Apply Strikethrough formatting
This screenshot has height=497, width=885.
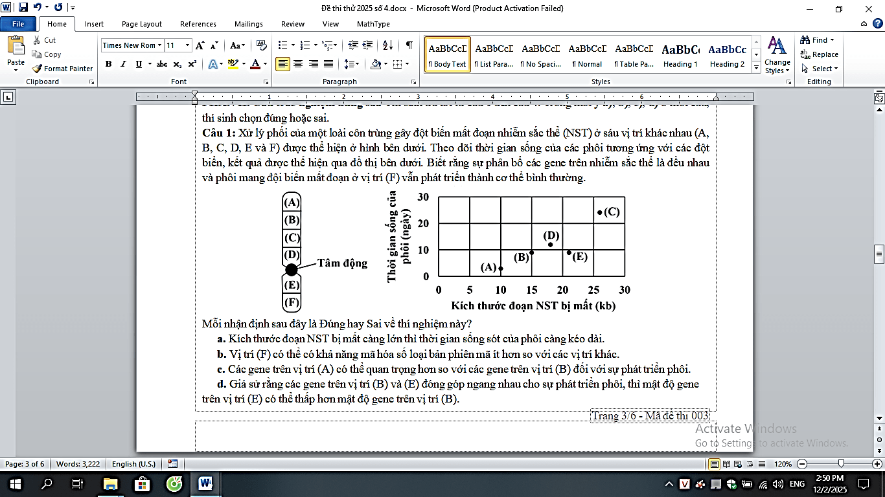pos(162,64)
